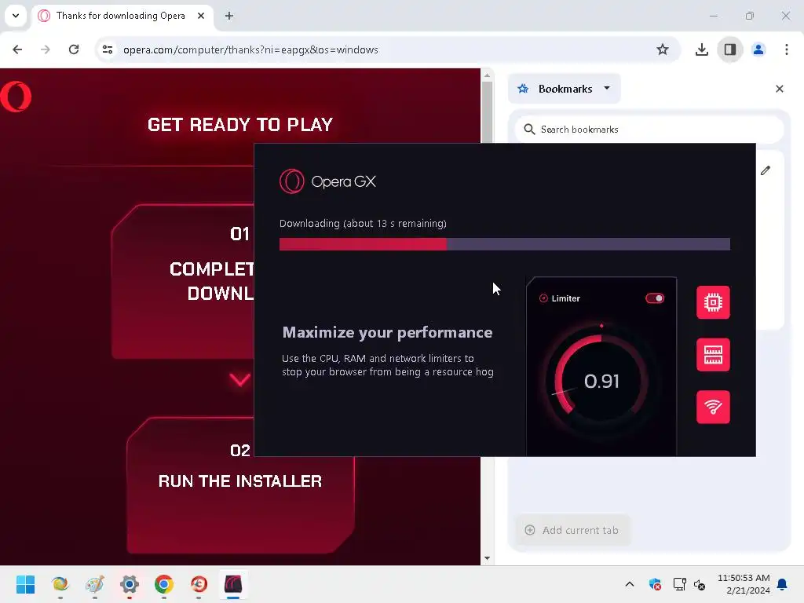This screenshot has width=804, height=603.
Task: View site information icon in address bar
Action: (108, 49)
